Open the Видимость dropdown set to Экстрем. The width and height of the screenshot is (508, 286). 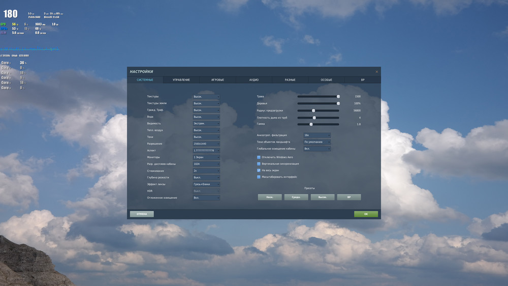(x=206, y=124)
